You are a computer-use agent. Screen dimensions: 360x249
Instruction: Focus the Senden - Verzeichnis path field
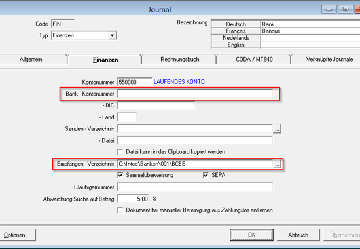195,128
